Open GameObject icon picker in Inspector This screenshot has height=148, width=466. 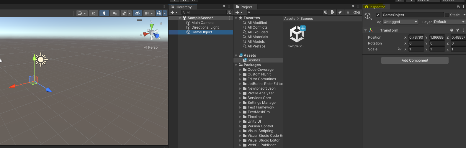pos(368,16)
